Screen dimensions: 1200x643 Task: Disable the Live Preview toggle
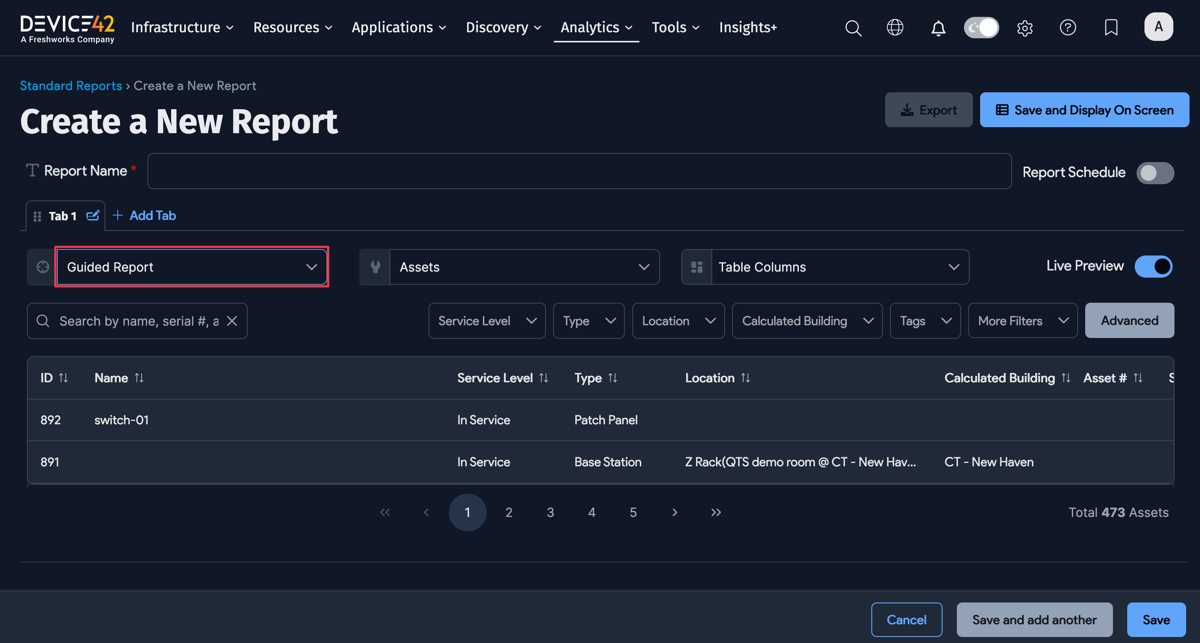[1153, 266]
